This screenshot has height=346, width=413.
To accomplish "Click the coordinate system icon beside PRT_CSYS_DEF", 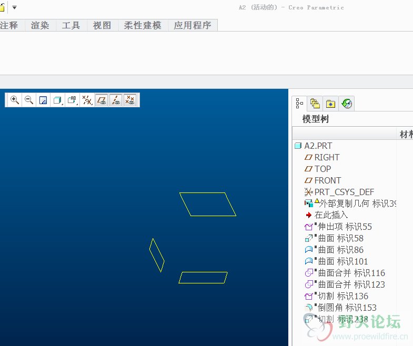I will coord(308,192).
